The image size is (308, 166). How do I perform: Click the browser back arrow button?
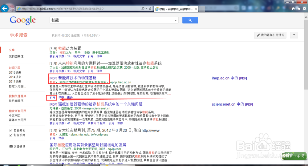click(x=5, y=9)
